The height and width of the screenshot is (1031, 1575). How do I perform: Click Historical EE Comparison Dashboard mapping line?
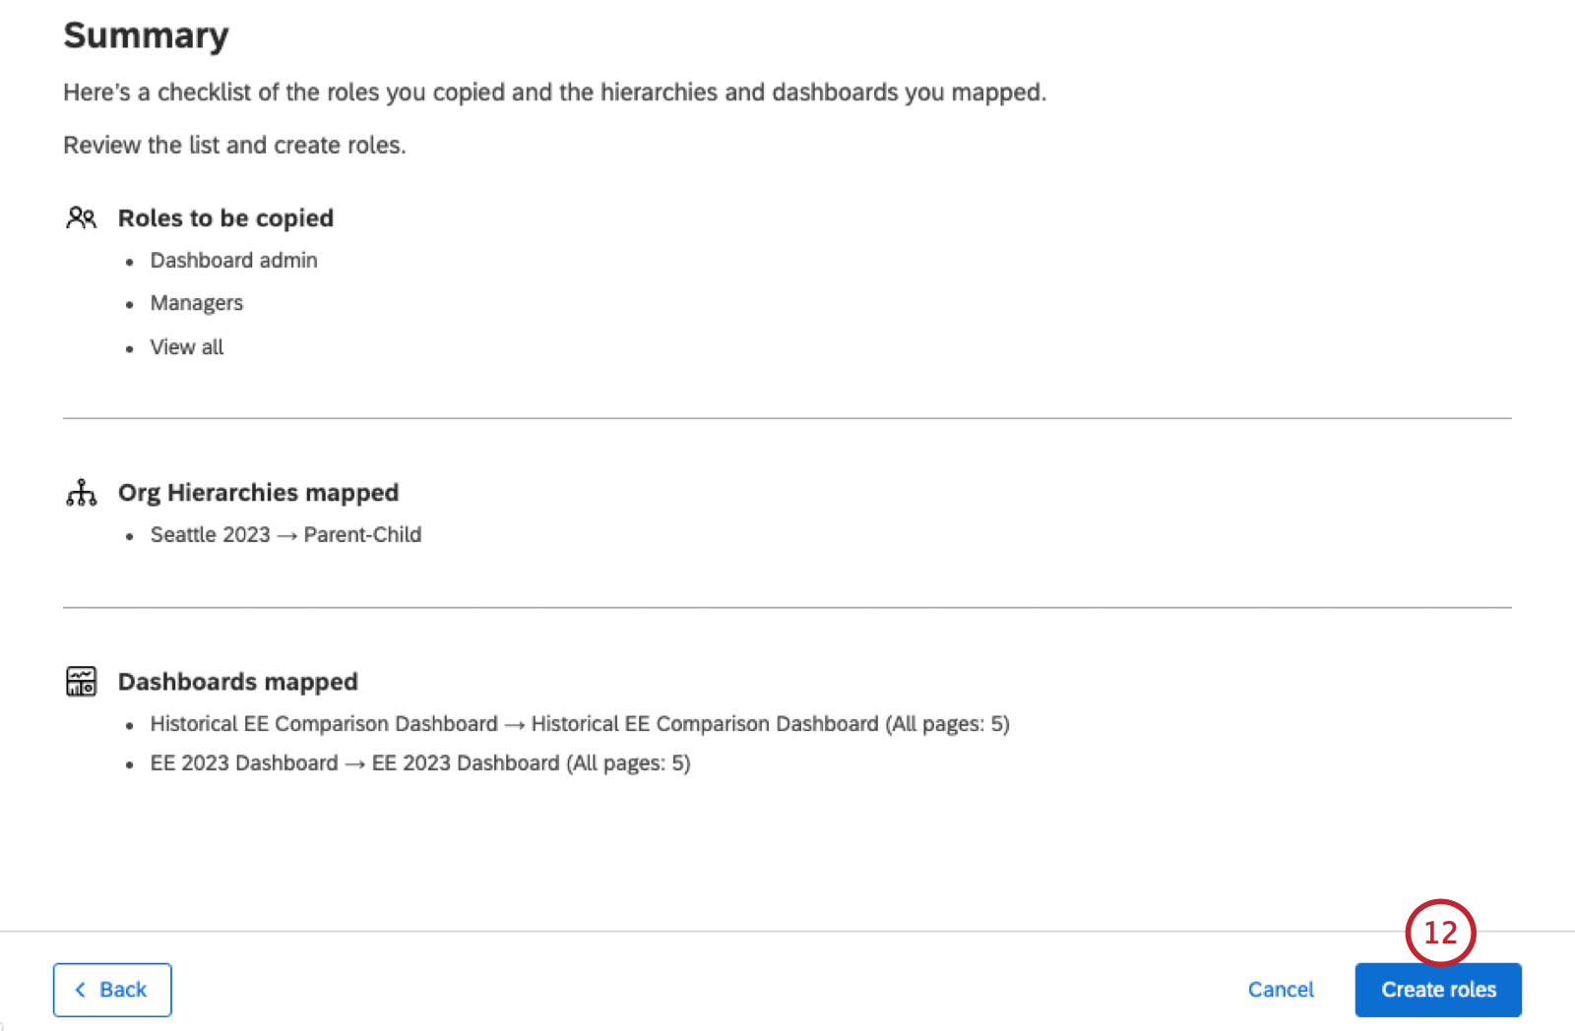coord(580,724)
